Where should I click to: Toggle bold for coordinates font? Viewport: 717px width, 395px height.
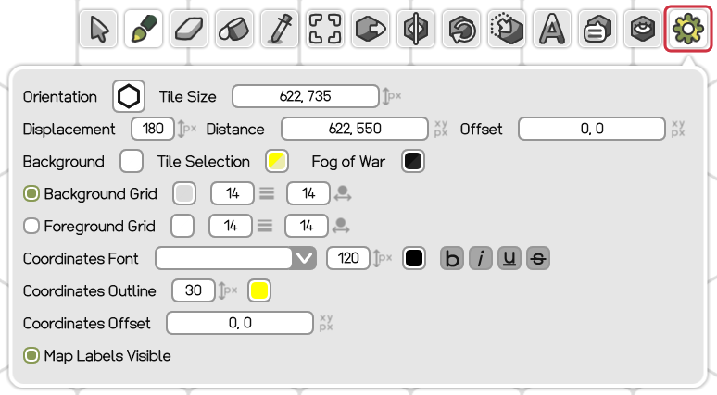coord(452,259)
